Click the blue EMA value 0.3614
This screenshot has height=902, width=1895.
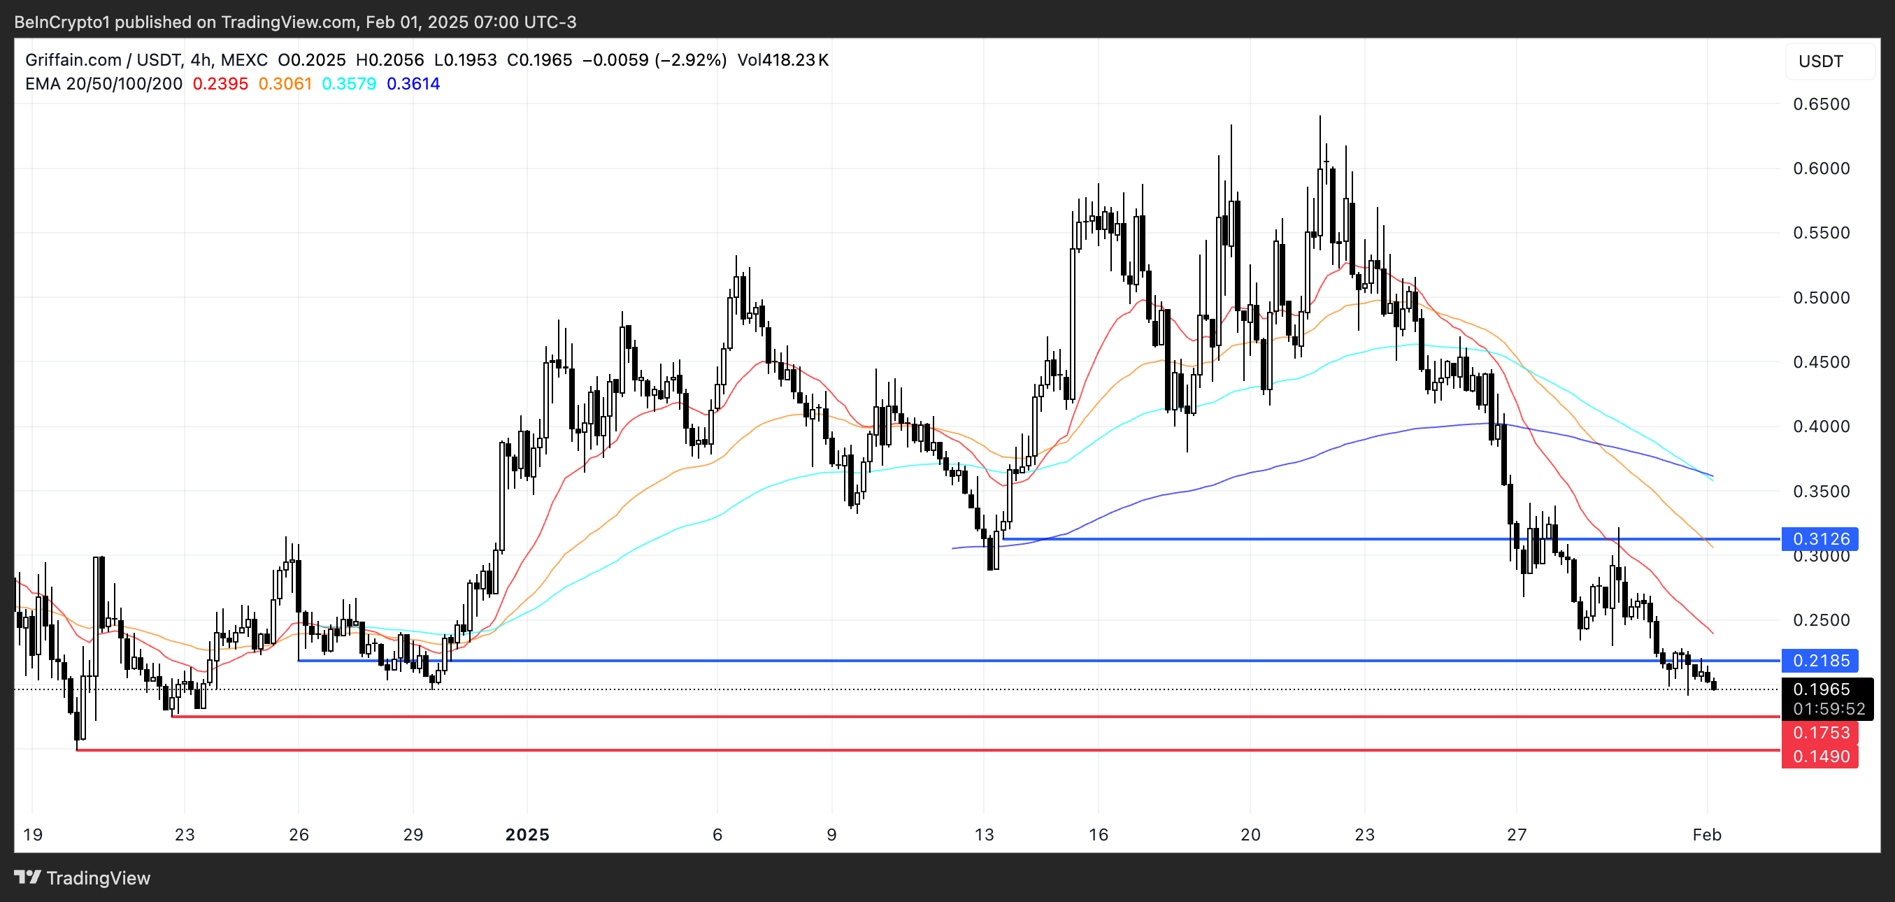pos(413,84)
